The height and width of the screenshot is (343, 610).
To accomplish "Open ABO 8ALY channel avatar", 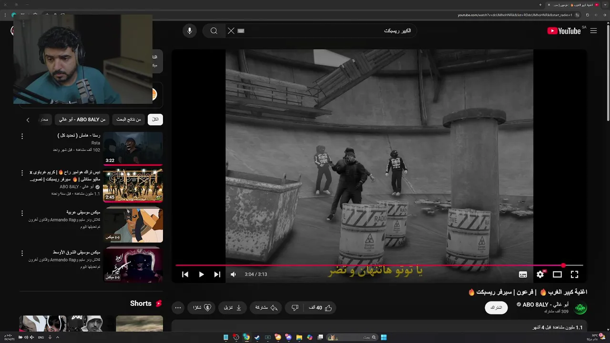I will 580,308.
